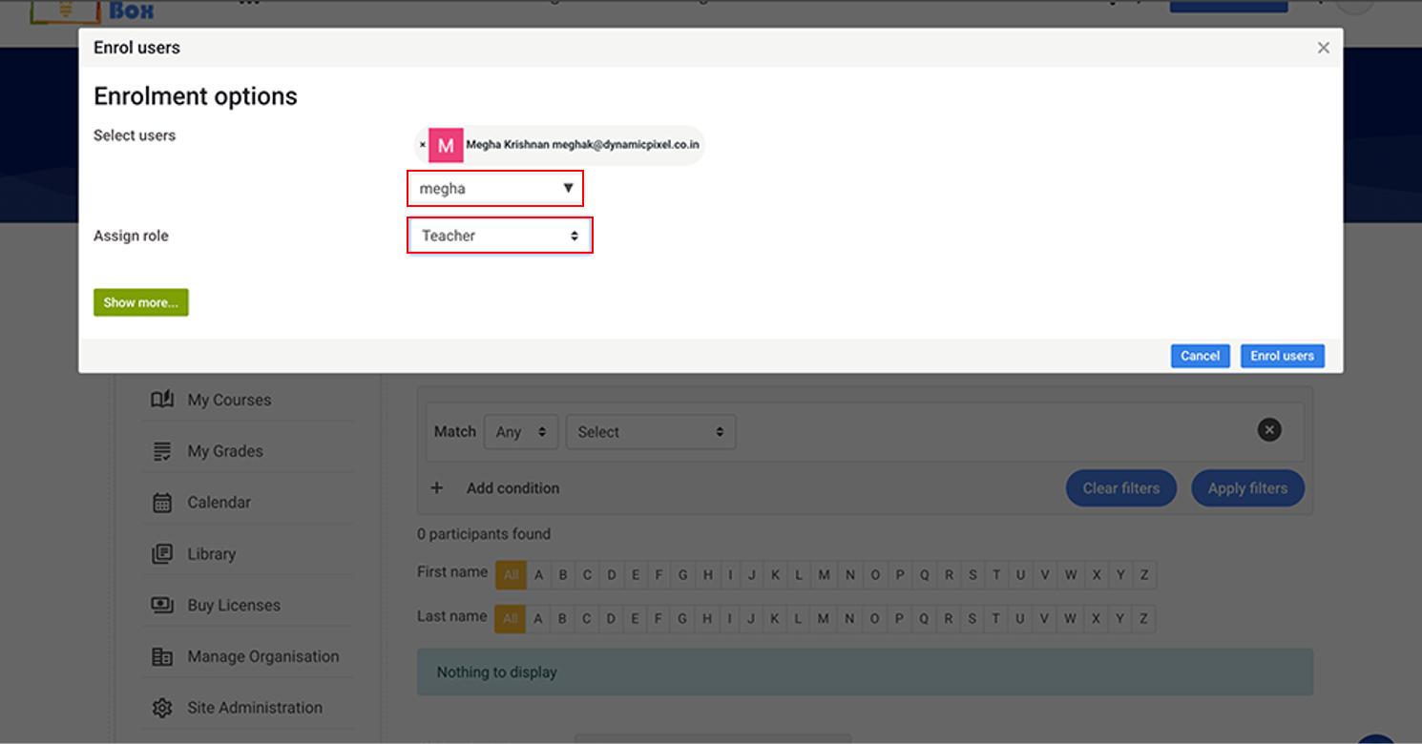Open the filter type Select dropdown
Viewport: 1422px width, 744px height.
(x=651, y=432)
